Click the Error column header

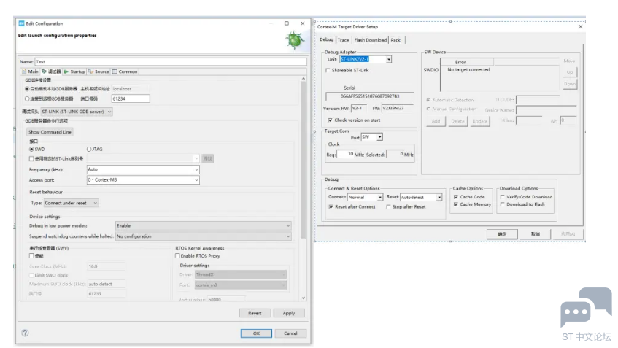[467, 62]
